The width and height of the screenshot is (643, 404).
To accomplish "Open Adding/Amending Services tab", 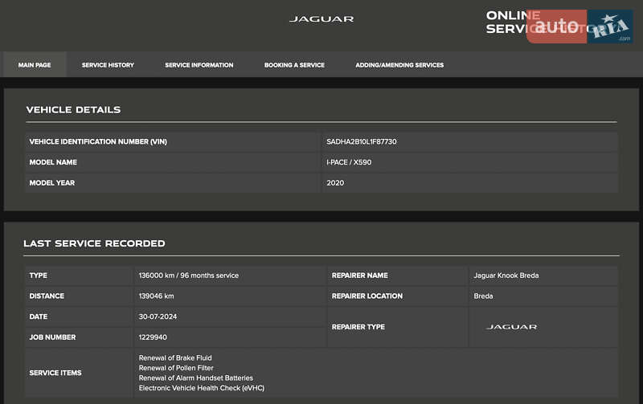I will (399, 65).
